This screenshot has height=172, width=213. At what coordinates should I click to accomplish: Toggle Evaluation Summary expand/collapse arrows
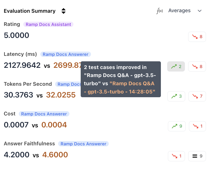coord(63,11)
